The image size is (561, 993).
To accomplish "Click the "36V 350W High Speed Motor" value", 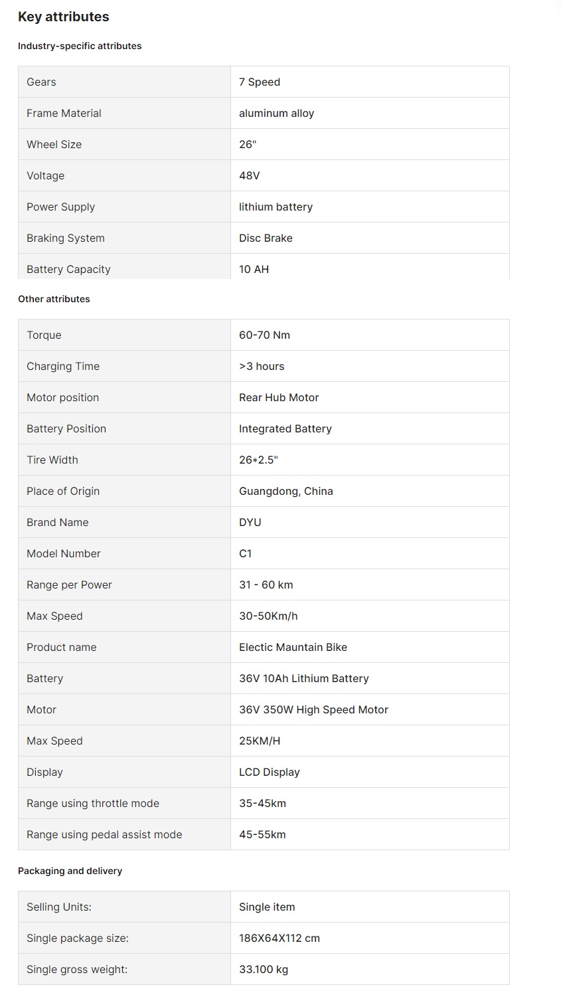I will point(313,710).
